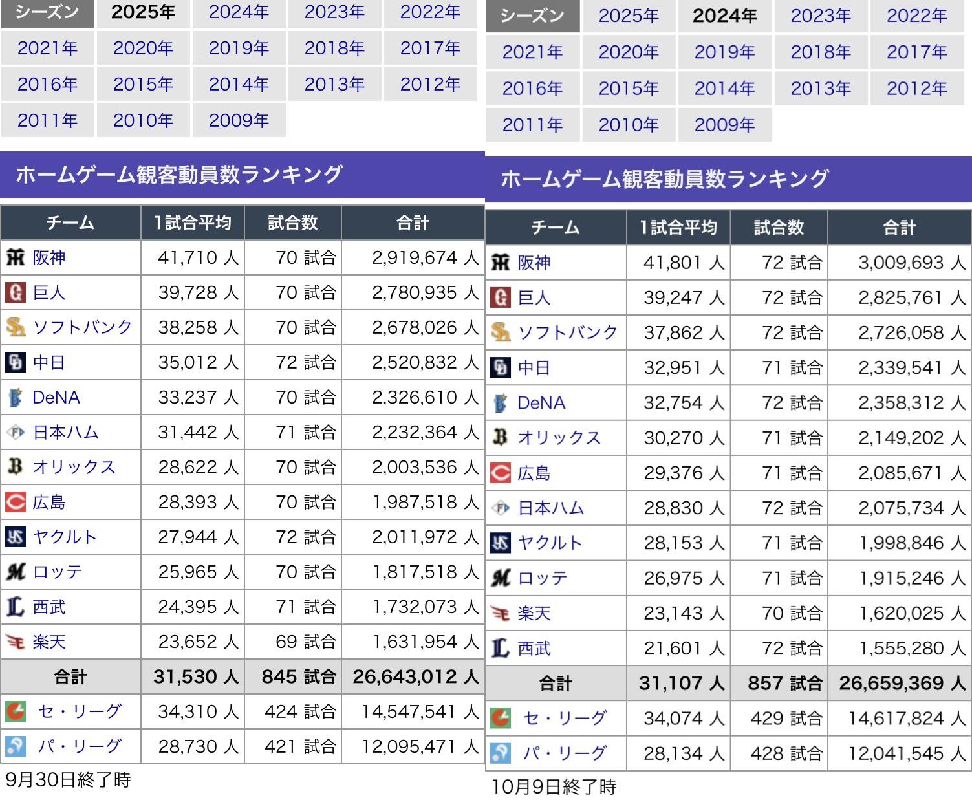The image size is (972, 800).
Task: Open DeNA team link in 9月30日終了時 table
Action: 56,398
